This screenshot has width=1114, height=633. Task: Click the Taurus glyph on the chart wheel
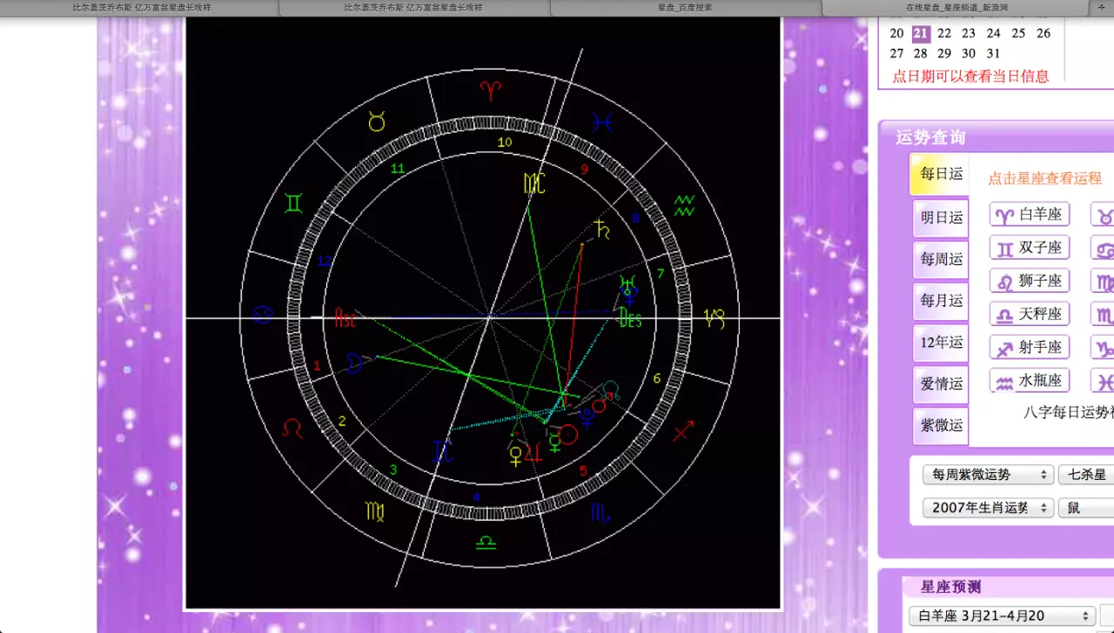pos(377,121)
